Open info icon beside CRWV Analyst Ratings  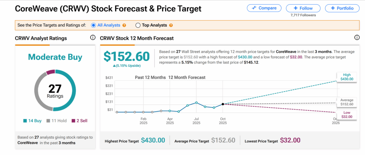(x=93, y=38)
